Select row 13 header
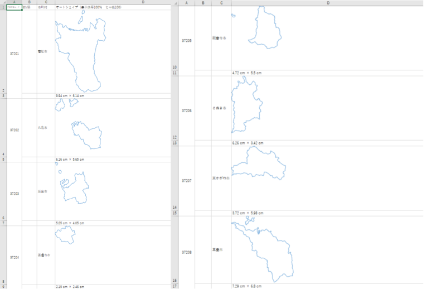The height and width of the screenshot is (289, 446). pos(174,143)
